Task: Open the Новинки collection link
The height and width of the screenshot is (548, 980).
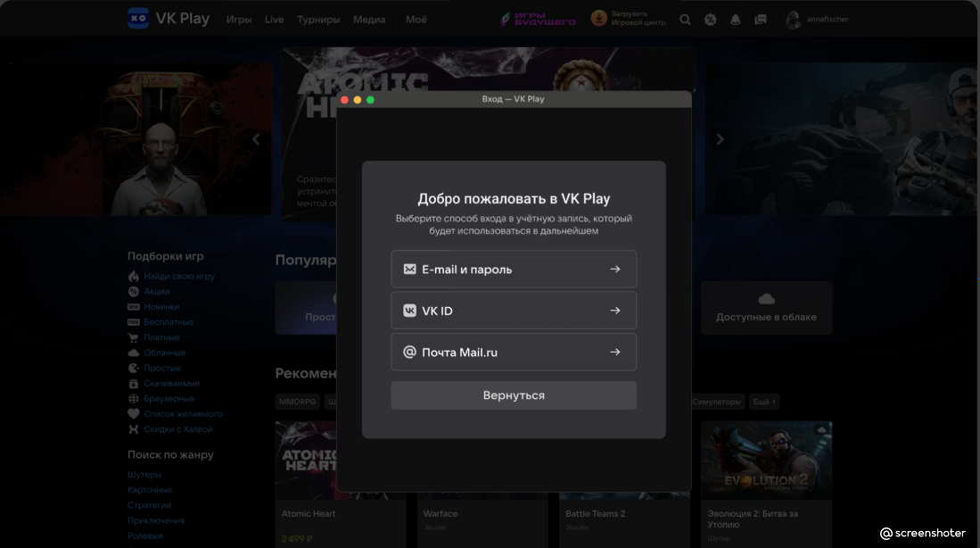Action: click(161, 306)
